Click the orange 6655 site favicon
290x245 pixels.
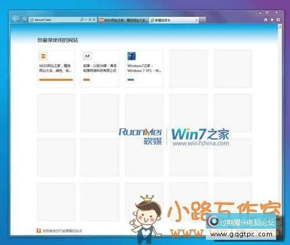(43, 56)
